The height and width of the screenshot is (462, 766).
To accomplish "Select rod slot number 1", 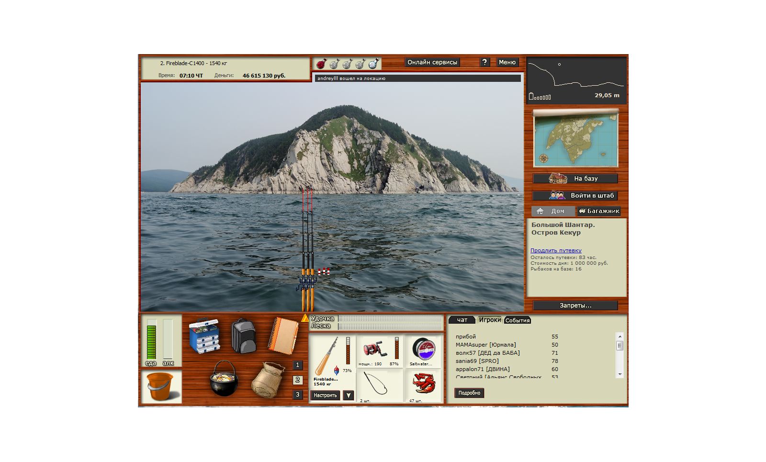I will point(297,365).
